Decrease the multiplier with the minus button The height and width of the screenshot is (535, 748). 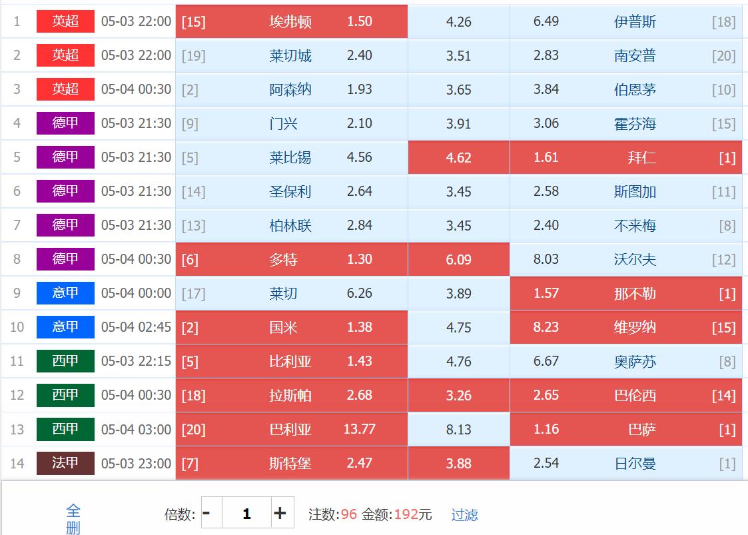tap(207, 513)
